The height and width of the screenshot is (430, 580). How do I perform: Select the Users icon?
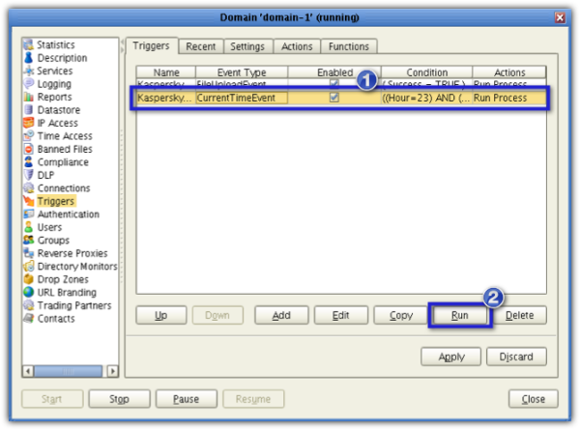click(x=29, y=227)
